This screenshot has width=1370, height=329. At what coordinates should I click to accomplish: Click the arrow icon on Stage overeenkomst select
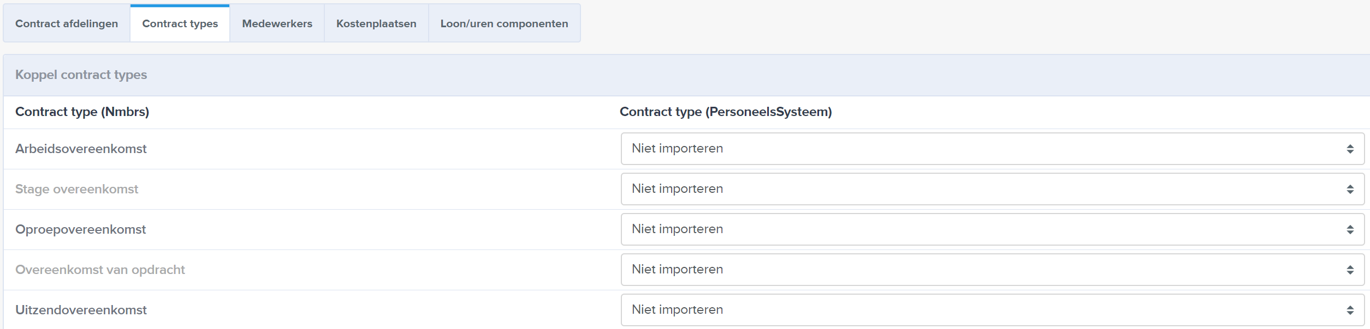tap(1350, 189)
